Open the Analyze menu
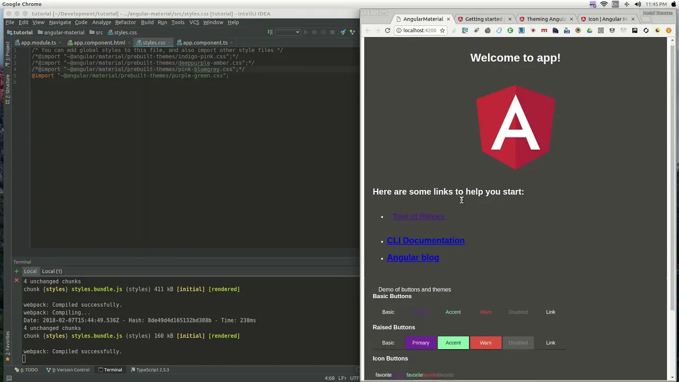This screenshot has width=679, height=382. [101, 22]
